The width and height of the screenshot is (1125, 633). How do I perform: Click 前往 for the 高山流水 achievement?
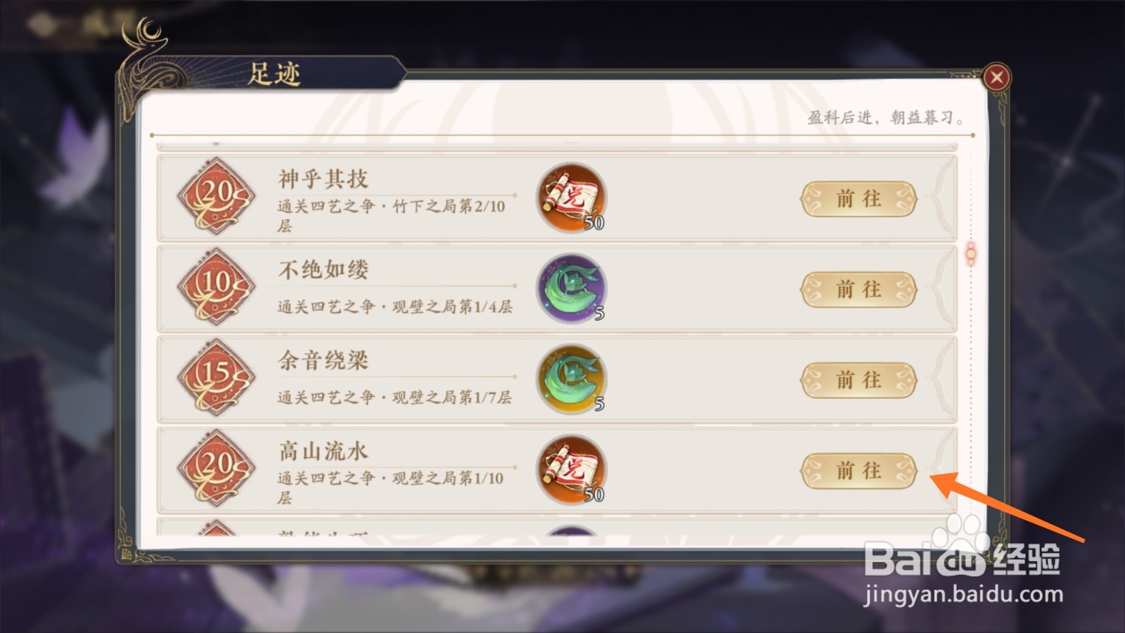point(859,471)
